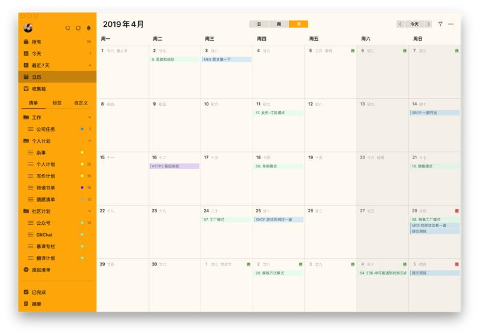The image size is (479, 336).
Task: Click the 个人计划 folder icon
Action: coord(26,141)
